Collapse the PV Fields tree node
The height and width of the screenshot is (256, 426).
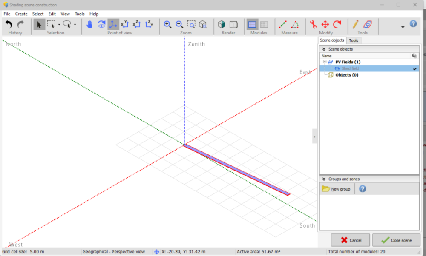[x=324, y=62]
